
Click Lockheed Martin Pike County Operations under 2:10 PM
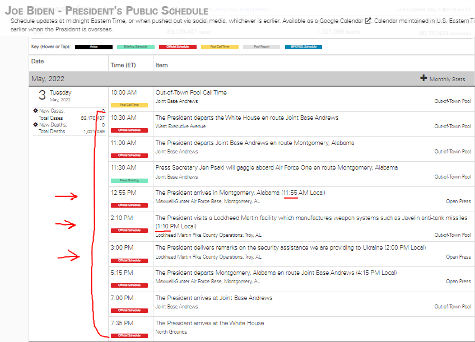tap(208, 235)
